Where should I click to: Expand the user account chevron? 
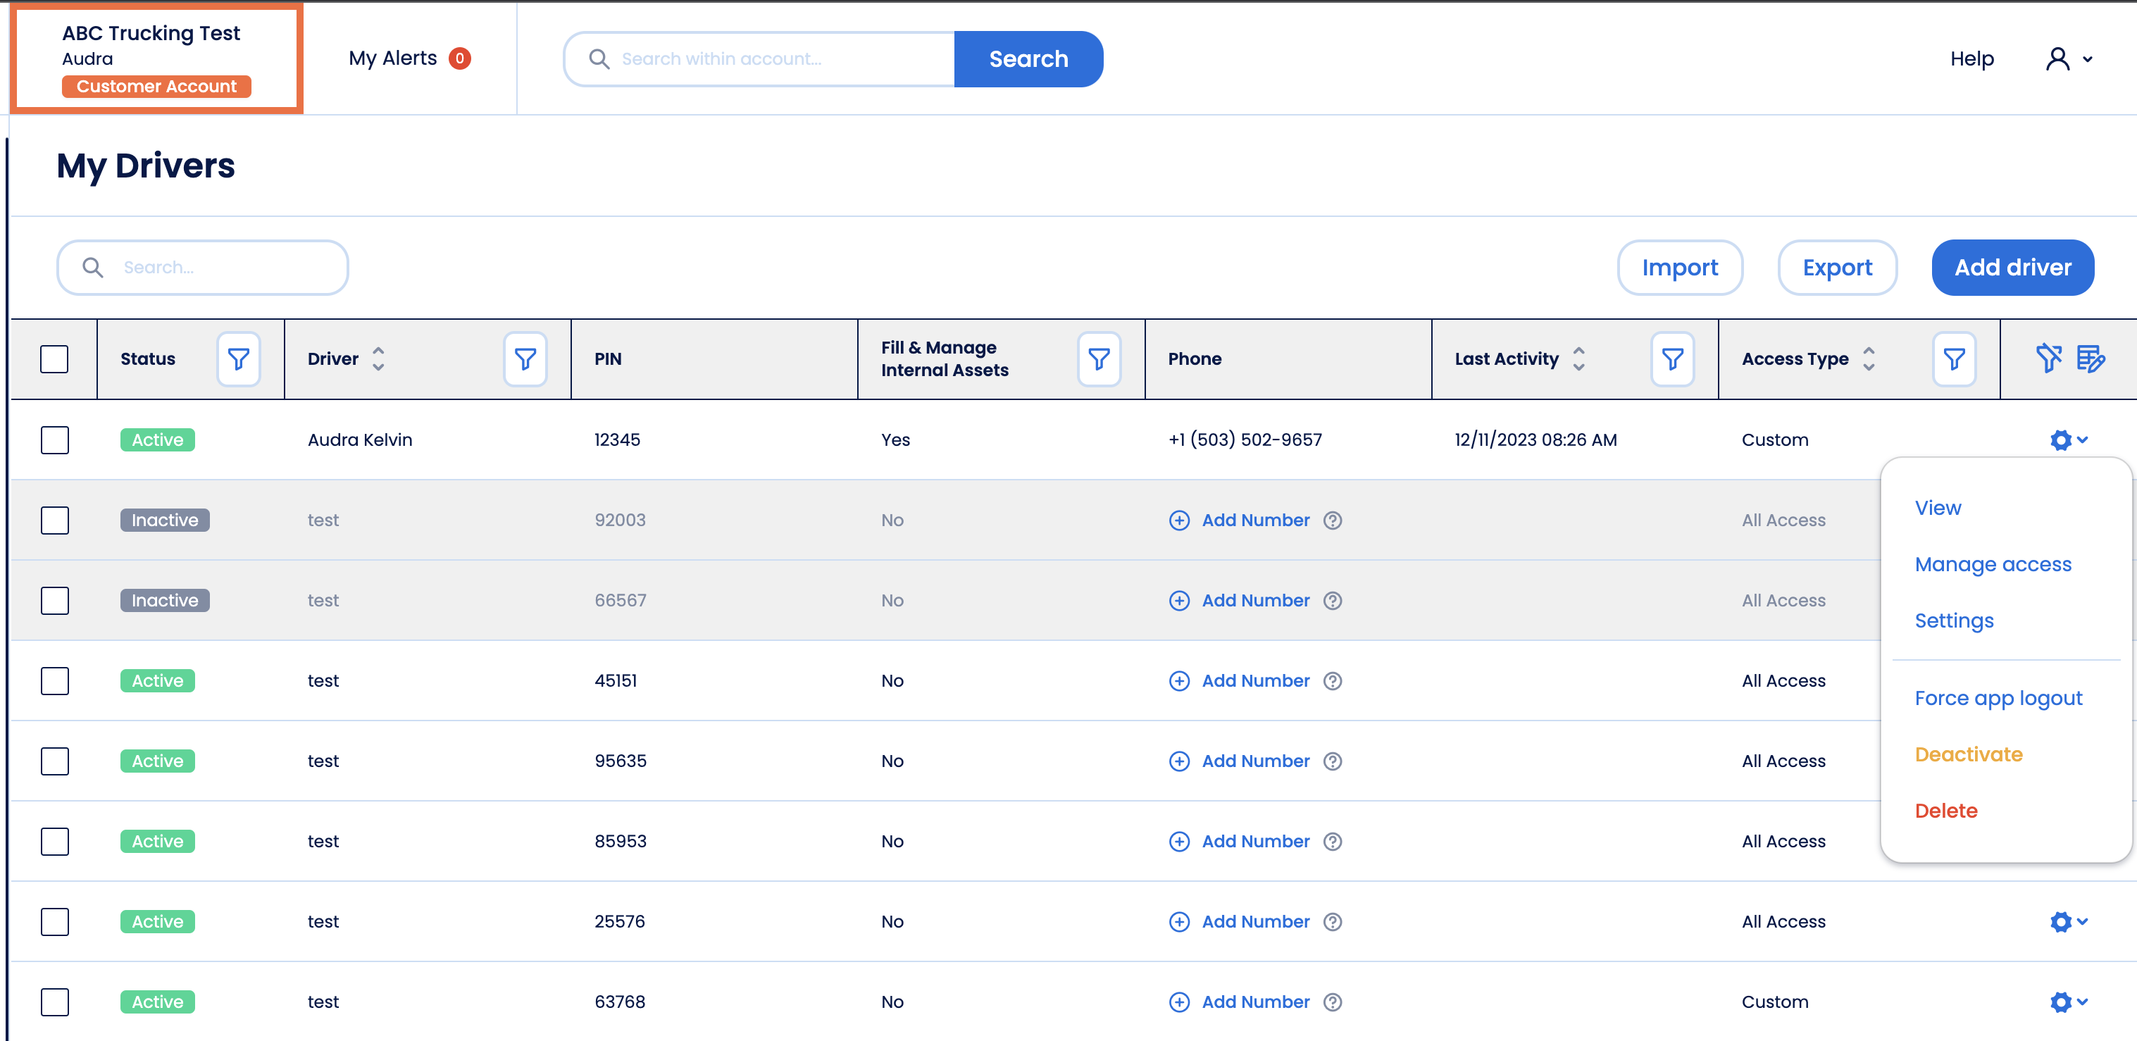tap(2087, 59)
